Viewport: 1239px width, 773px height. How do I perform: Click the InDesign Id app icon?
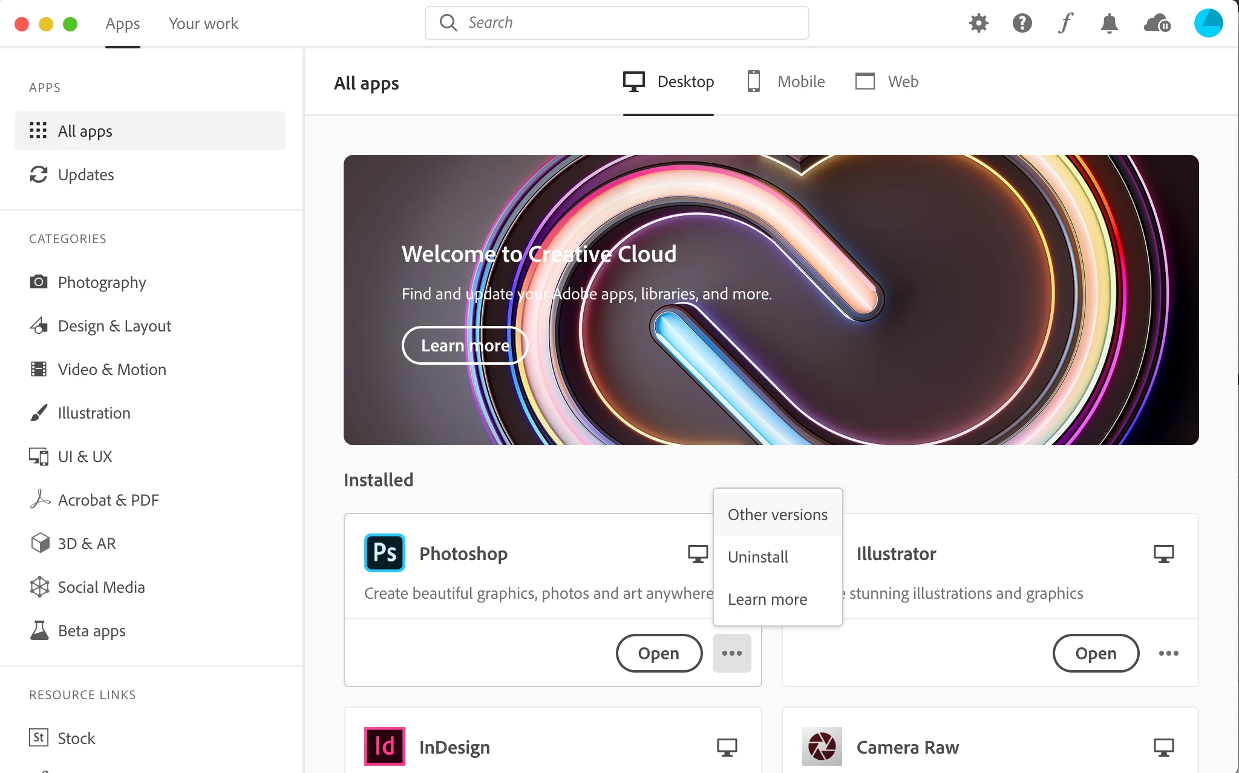point(385,746)
